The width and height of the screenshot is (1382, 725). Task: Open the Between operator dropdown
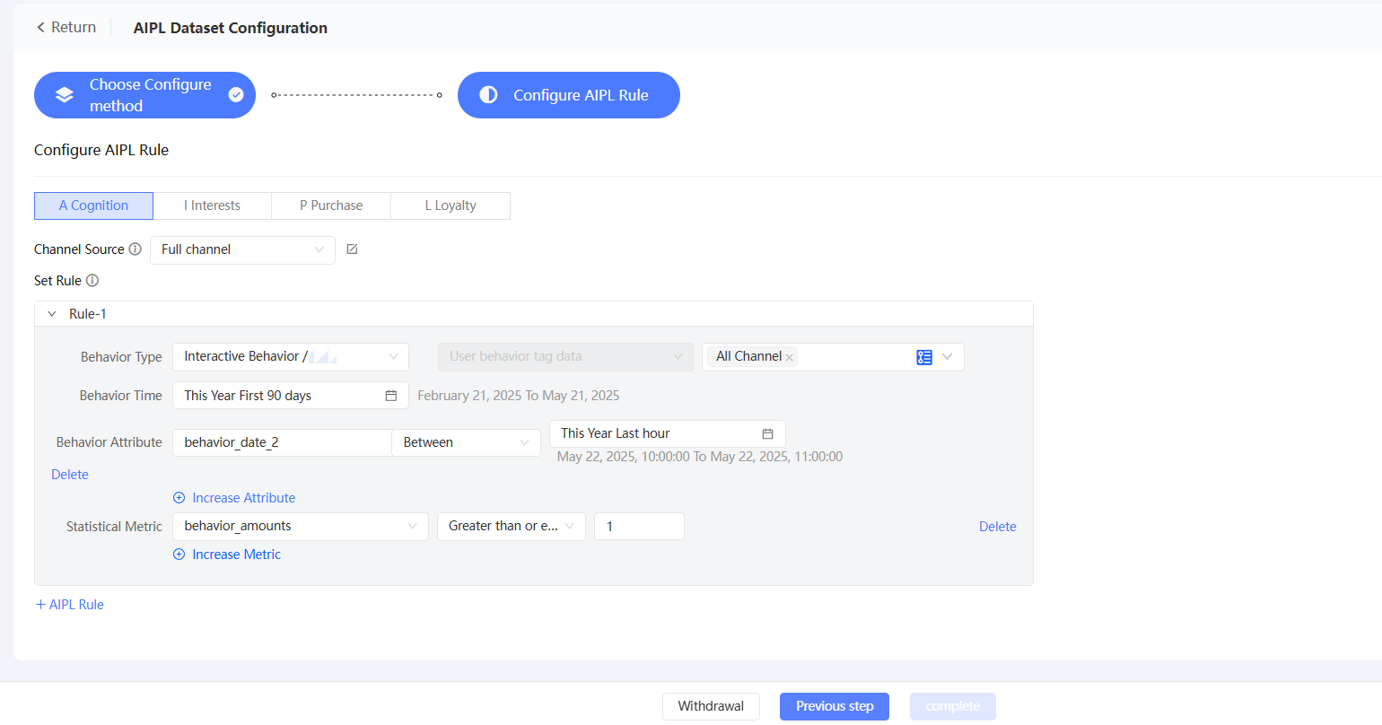466,442
